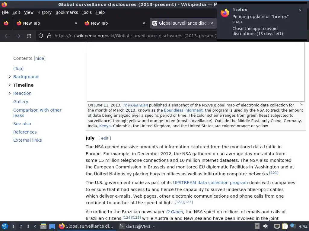Go forward with the forward arrow button
The width and height of the screenshot is (309, 231).
pos(18,36)
